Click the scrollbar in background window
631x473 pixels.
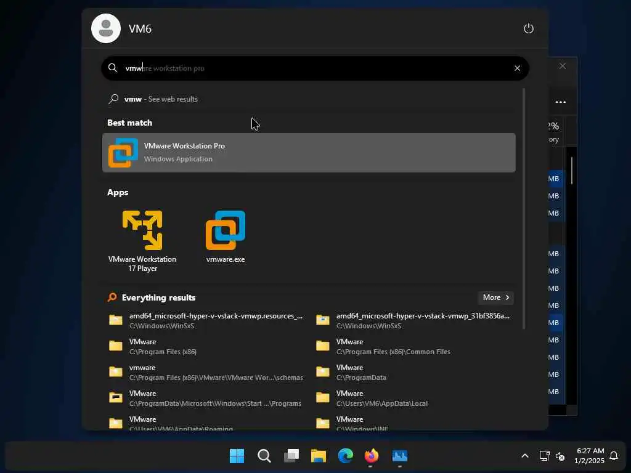point(571,171)
